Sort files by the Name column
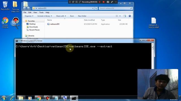This screenshot has height=101, width=181. [x=49, y=20]
